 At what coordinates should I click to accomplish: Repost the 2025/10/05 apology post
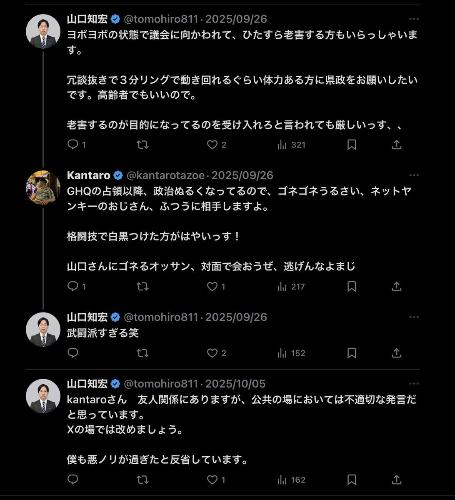click(x=142, y=480)
